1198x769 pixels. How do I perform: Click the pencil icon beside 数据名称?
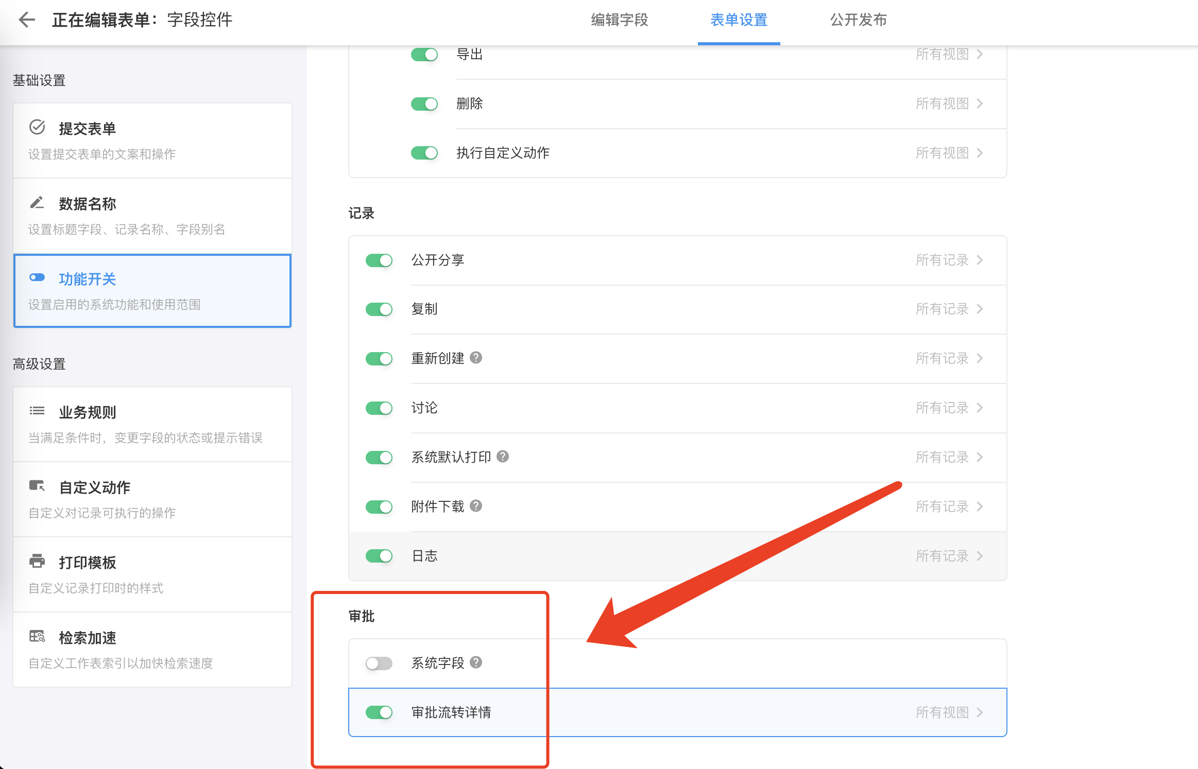(37, 203)
